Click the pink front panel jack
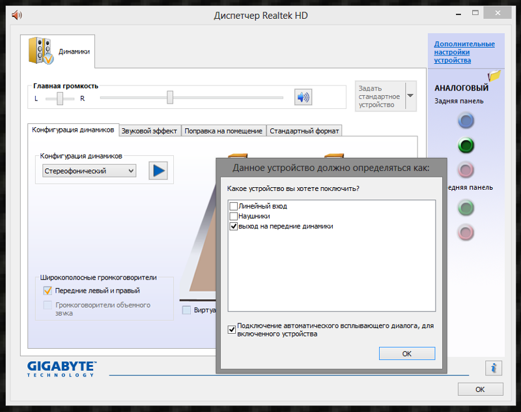 pos(466,233)
